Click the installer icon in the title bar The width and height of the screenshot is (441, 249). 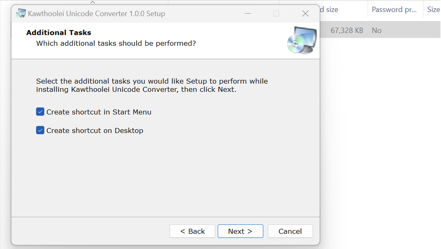(x=21, y=13)
